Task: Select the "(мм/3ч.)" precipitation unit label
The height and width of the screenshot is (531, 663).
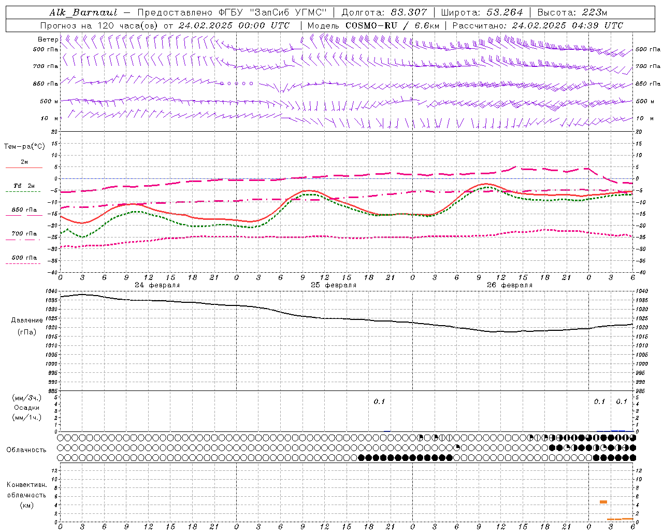Action: [27, 398]
